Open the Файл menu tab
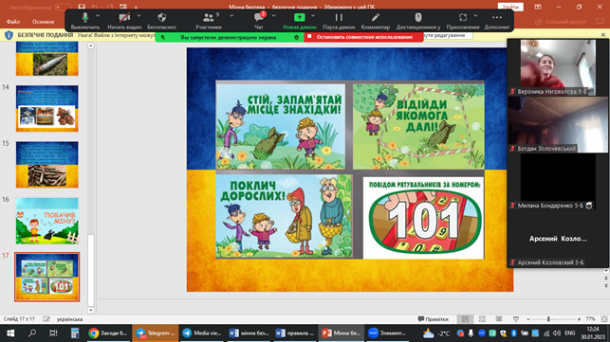The height and width of the screenshot is (342, 610). (13, 22)
